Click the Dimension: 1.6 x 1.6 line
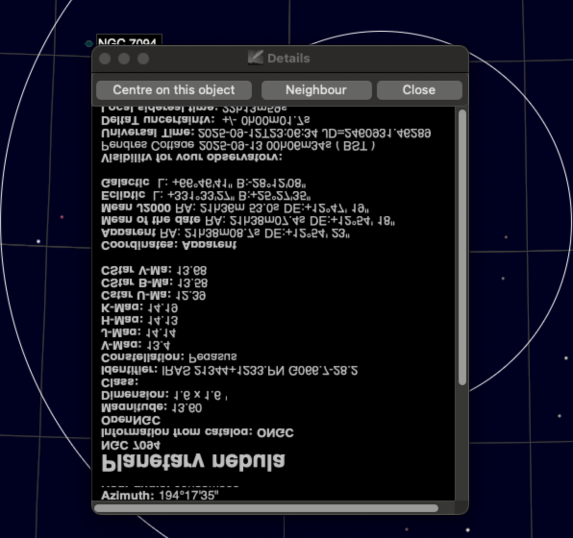The width and height of the screenshot is (573, 538). click(164, 395)
